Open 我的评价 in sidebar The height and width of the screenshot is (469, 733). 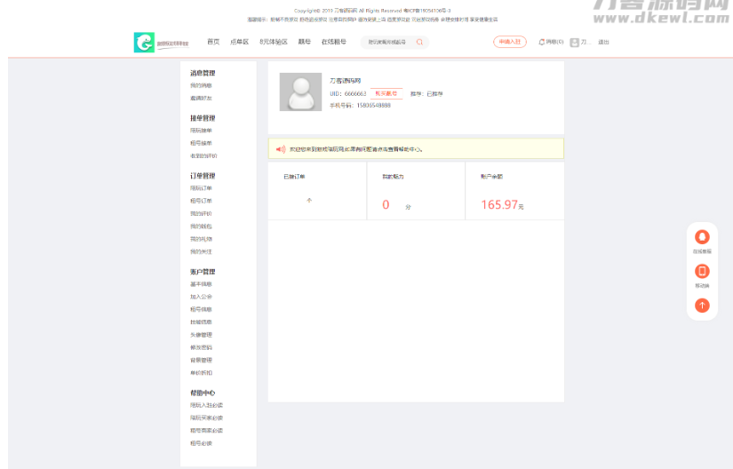click(x=201, y=213)
